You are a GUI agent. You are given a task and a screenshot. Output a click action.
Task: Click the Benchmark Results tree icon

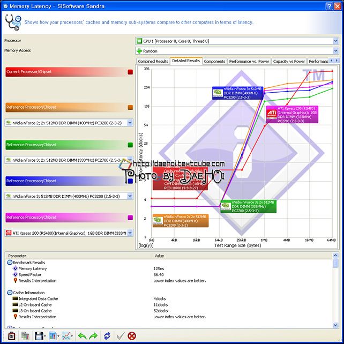pyautogui.click(x=10, y=263)
